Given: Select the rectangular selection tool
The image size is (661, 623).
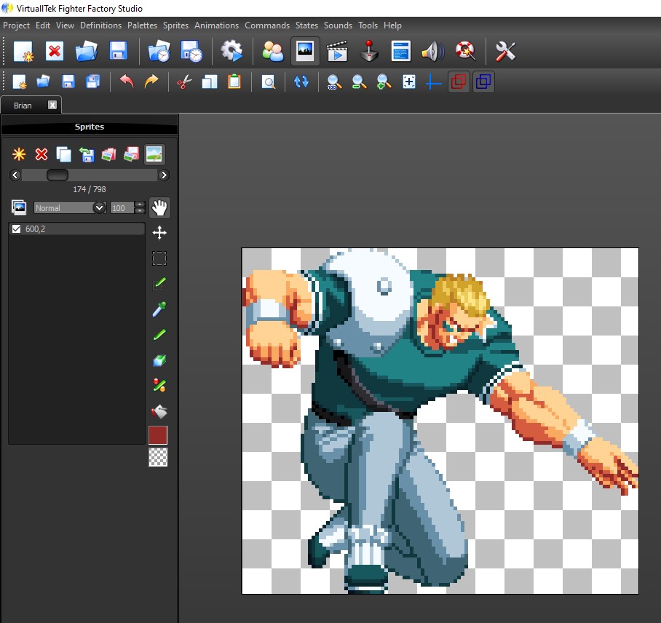Looking at the screenshot, I should 159,258.
